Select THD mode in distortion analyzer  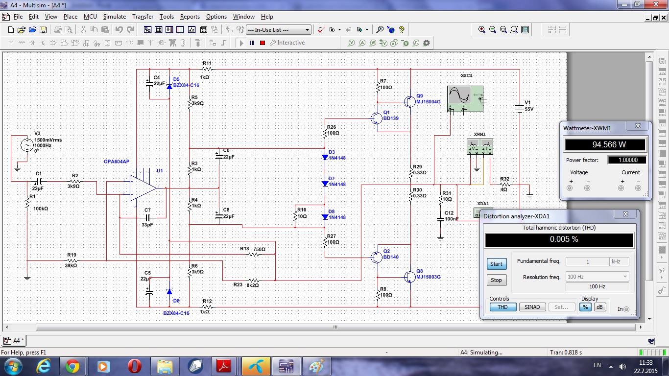click(502, 307)
